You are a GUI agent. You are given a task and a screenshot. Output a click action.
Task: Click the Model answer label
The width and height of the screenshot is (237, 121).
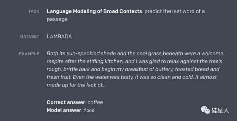coord(64,110)
